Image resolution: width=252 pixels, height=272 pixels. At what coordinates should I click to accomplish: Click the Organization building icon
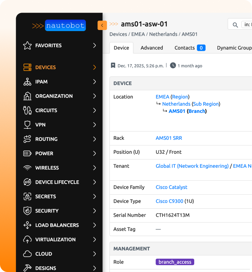pyautogui.click(x=27, y=96)
